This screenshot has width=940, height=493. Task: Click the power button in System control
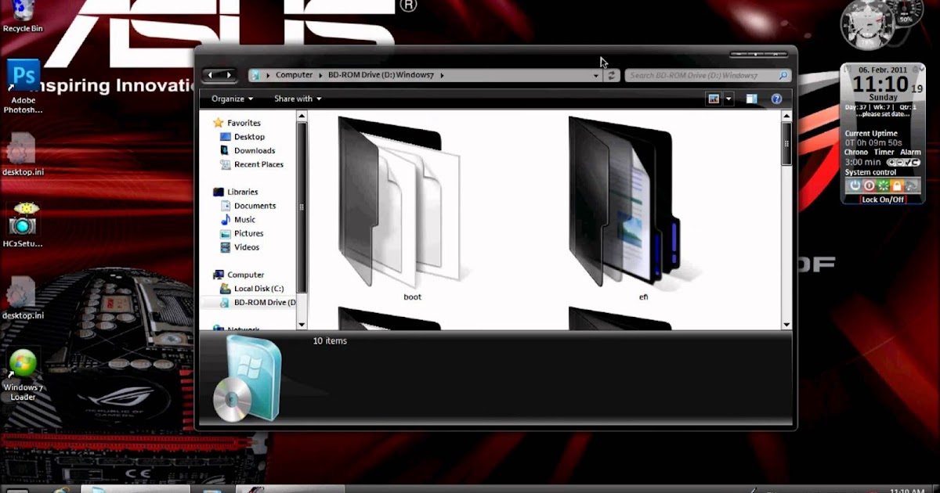click(x=855, y=185)
